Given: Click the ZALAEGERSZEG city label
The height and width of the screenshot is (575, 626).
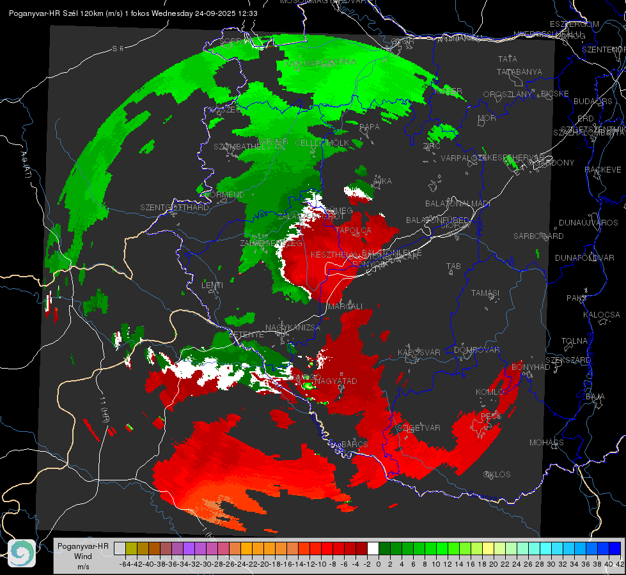Looking at the screenshot, I should [271, 243].
